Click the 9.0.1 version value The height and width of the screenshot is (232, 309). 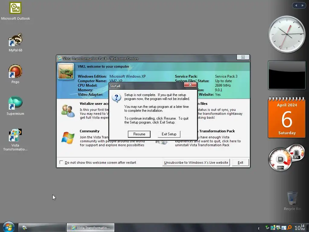[x=218, y=90]
